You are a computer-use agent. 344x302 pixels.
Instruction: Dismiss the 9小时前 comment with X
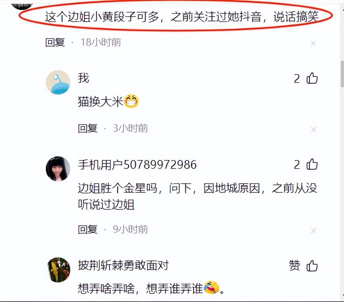point(314,231)
